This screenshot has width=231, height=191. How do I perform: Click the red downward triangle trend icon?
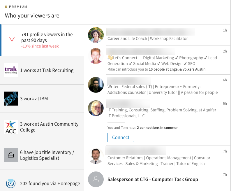click(x=12, y=39)
